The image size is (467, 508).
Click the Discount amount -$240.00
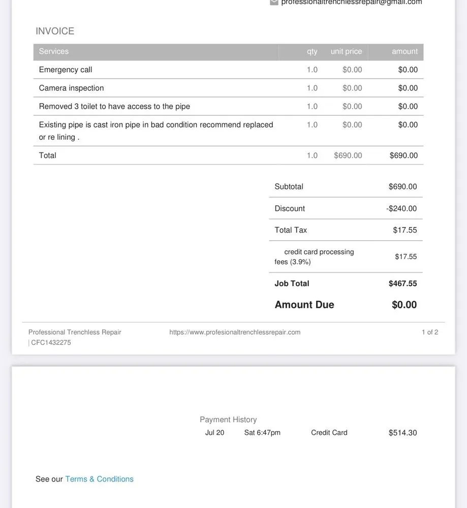pyautogui.click(x=401, y=208)
